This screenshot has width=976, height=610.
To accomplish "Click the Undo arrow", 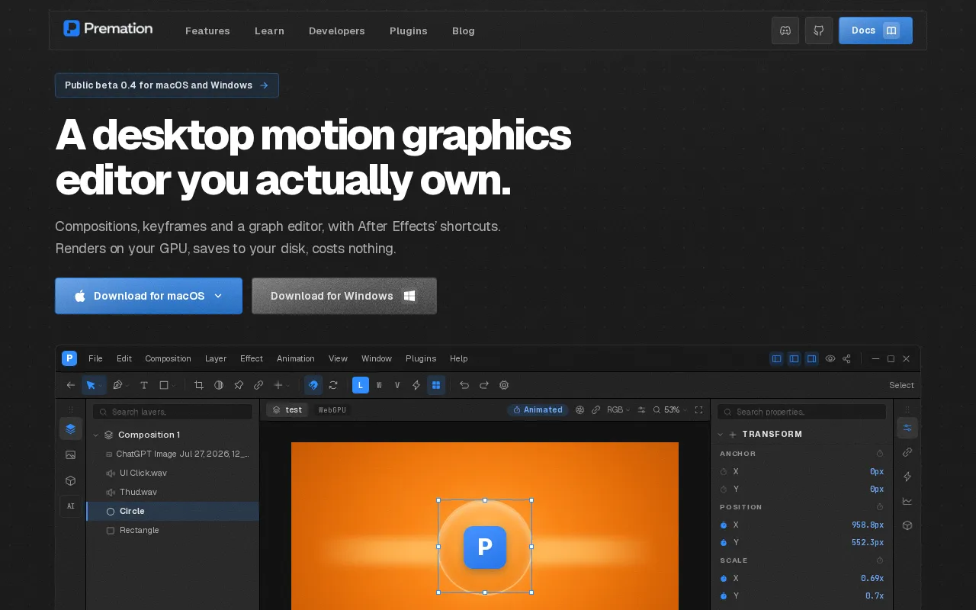I will point(464,385).
